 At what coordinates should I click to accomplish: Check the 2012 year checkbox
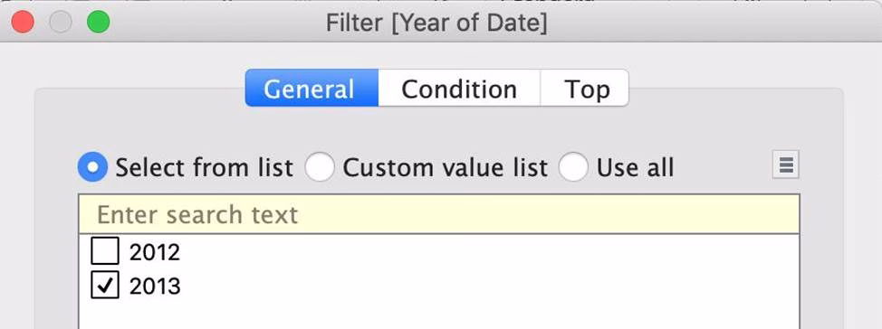105,251
